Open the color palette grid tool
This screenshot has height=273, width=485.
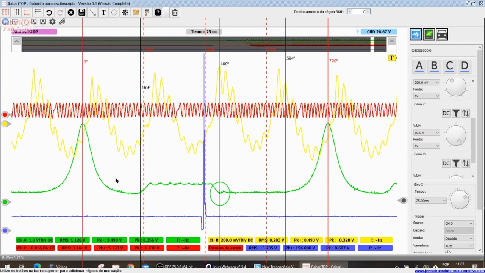pos(136,13)
